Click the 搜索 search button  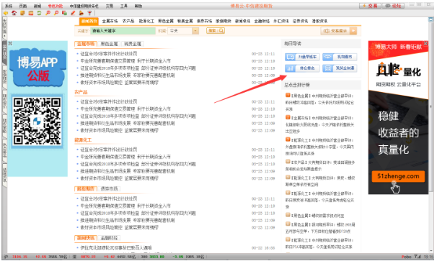(x=216, y=31)
